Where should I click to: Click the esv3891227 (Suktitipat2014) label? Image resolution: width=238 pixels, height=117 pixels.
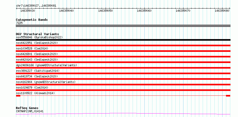38,71
